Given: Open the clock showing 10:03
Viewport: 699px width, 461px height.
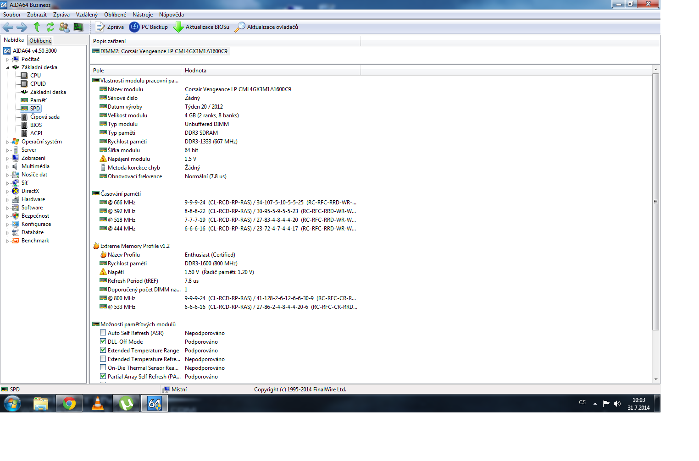Looking at the screenshot, I should tap(638, 404).
